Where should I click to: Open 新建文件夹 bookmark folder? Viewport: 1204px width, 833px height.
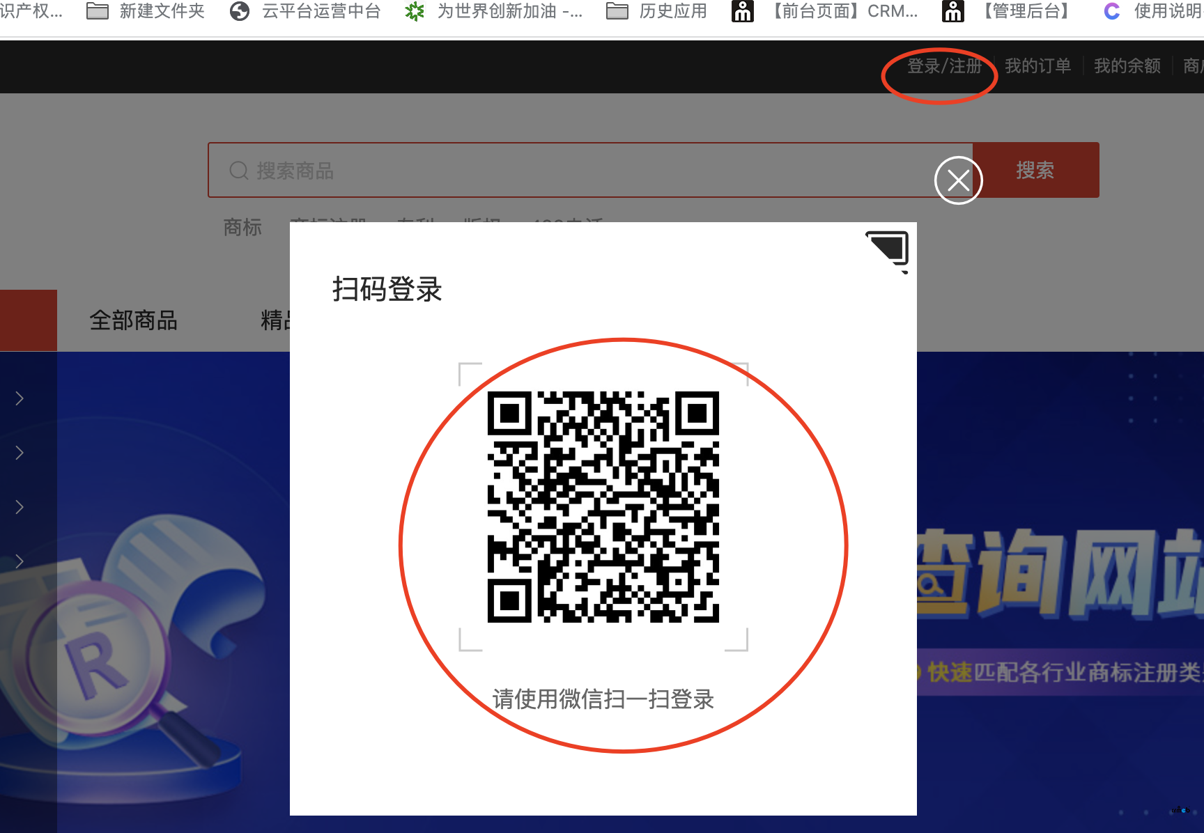tap(145, 11)
